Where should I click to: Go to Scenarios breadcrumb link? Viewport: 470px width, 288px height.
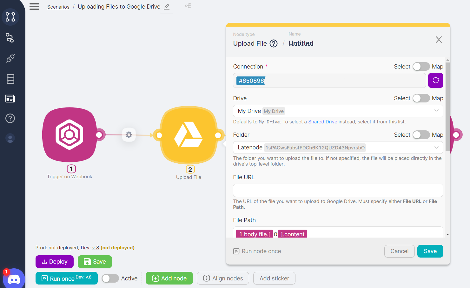pos(58,7)
